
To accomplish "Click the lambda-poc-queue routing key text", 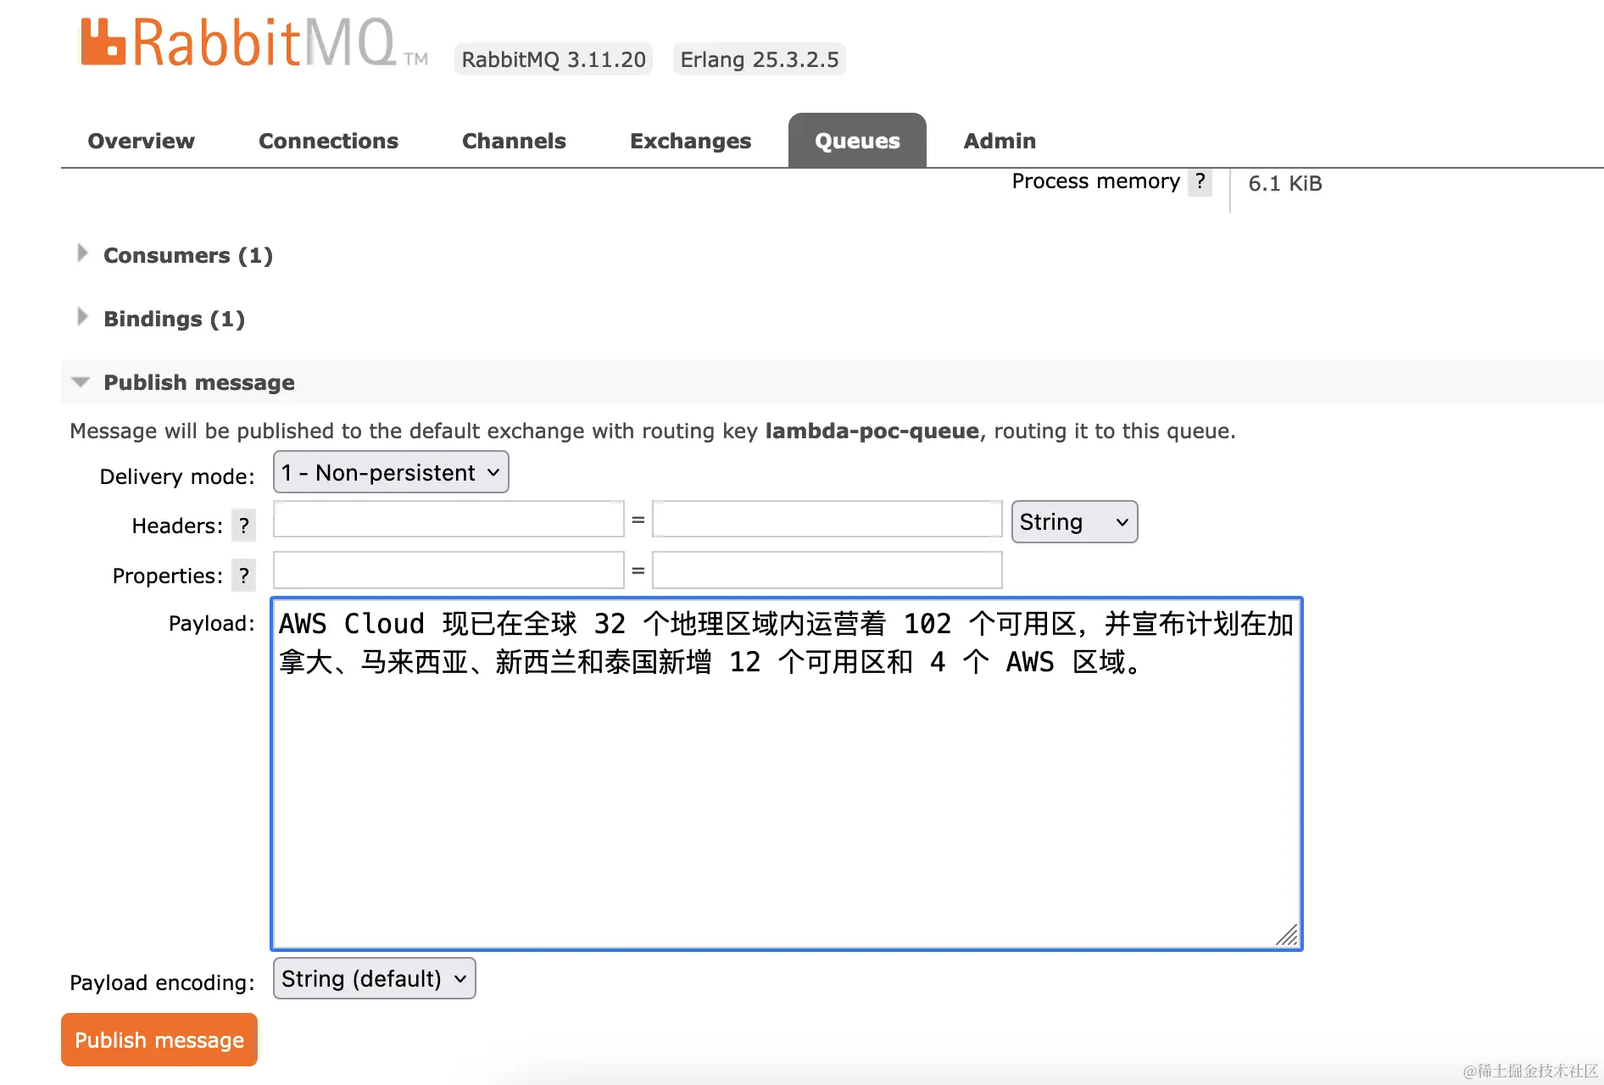I will click(x=872, y=431).
